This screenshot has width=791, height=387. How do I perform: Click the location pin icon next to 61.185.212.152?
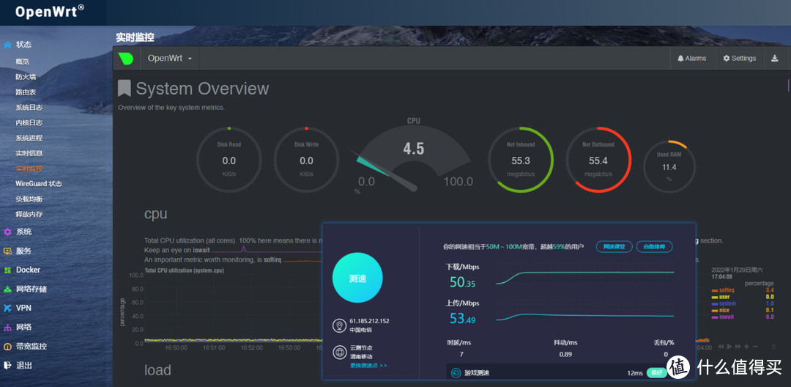pos(338,325)
